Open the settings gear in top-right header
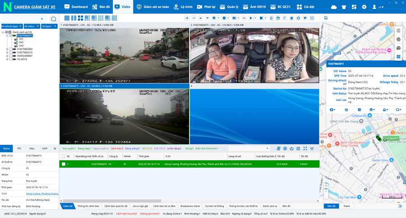Screen dimensions: 406x218 point(364,7)
